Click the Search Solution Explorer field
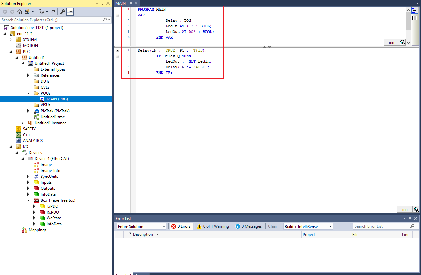The width and height of the screenshot is (421, 275). coord(51,20)
